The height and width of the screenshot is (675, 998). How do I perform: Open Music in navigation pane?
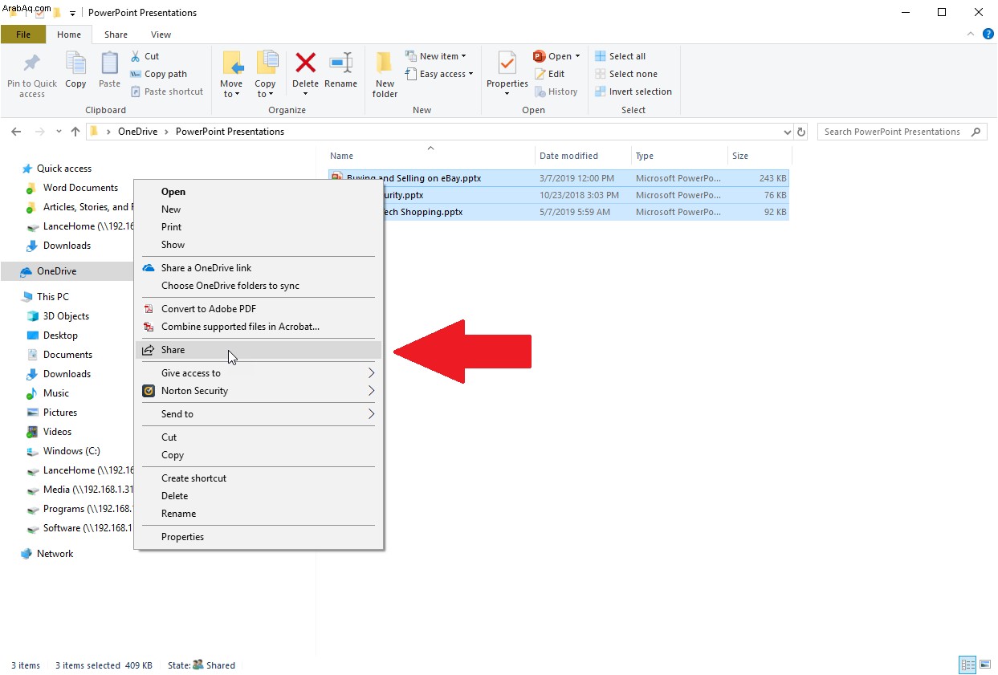click(56, 393)
